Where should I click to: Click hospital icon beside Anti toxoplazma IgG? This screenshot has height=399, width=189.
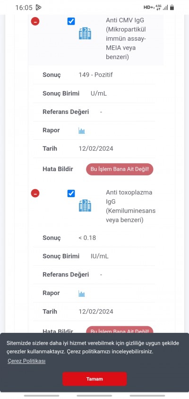tap(85, 206)
